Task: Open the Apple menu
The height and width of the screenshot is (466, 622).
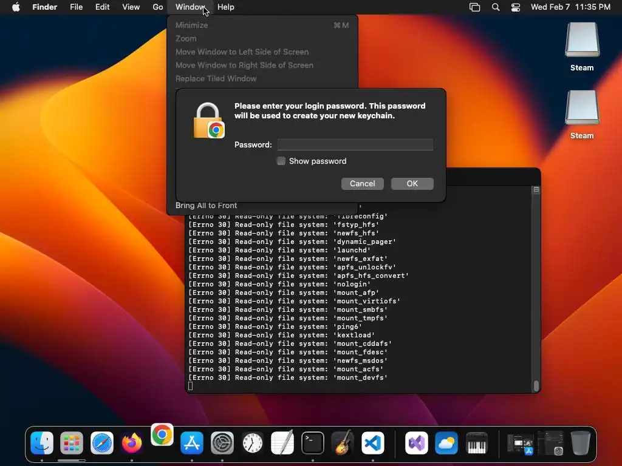Action: pos(16,7)
